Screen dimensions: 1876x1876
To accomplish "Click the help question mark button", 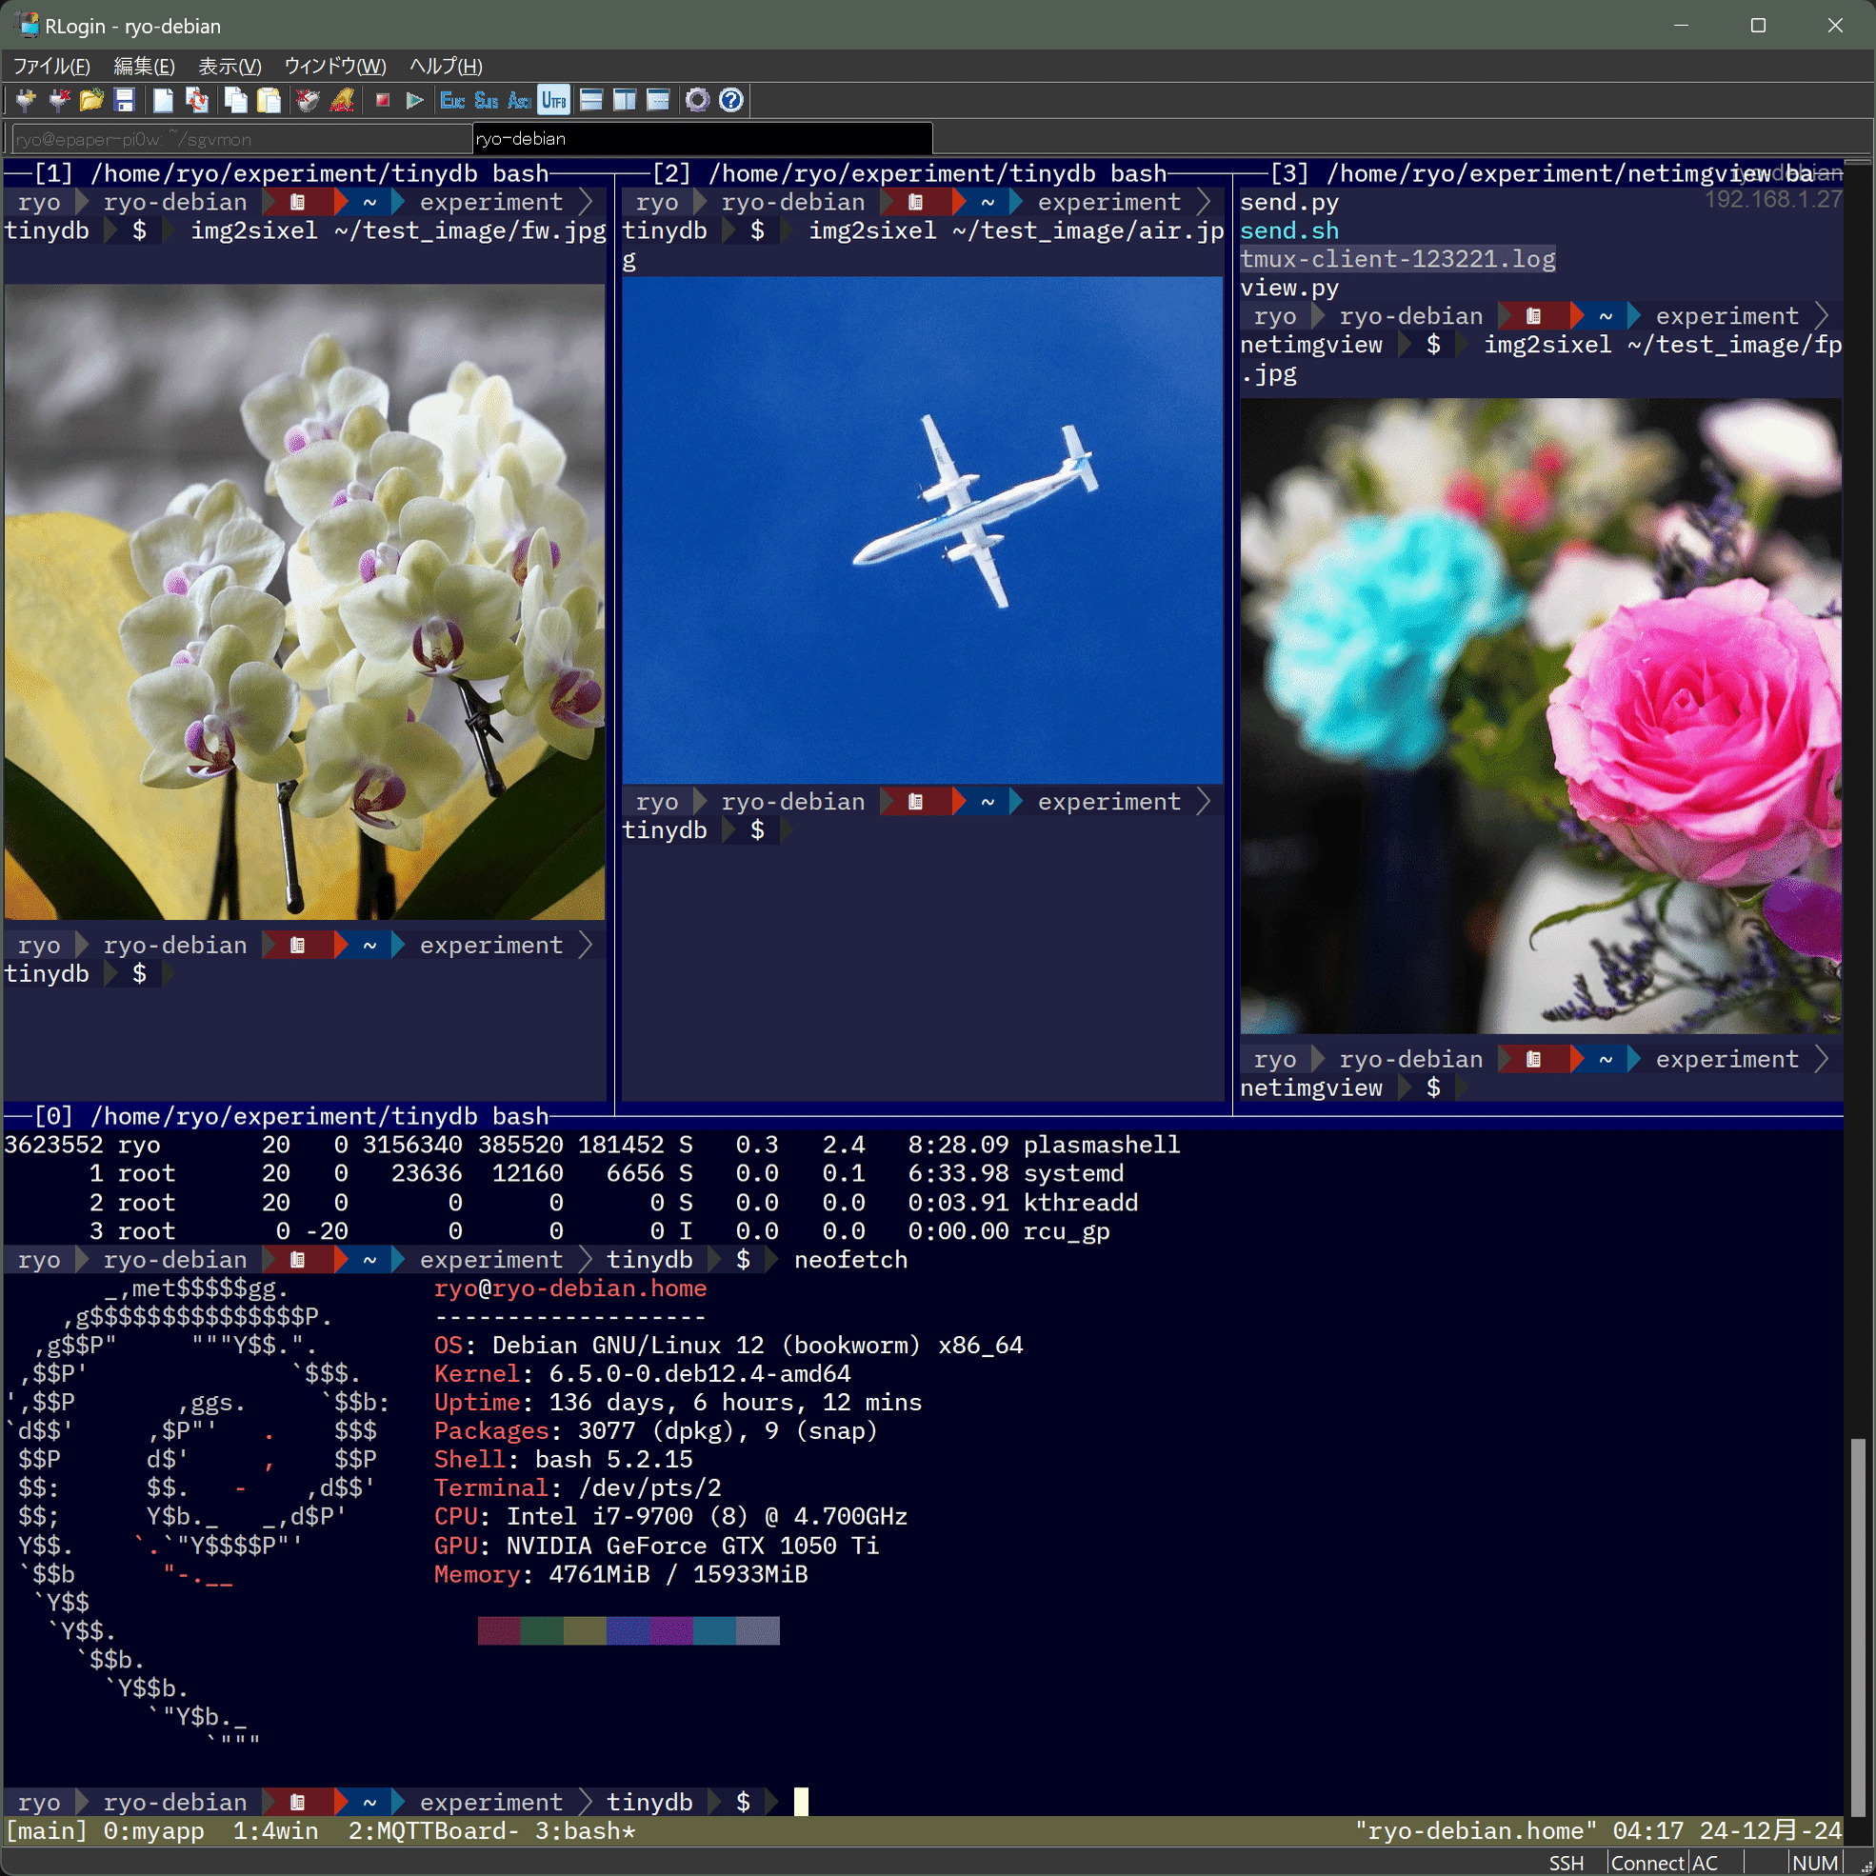I will tap(731, 100).
